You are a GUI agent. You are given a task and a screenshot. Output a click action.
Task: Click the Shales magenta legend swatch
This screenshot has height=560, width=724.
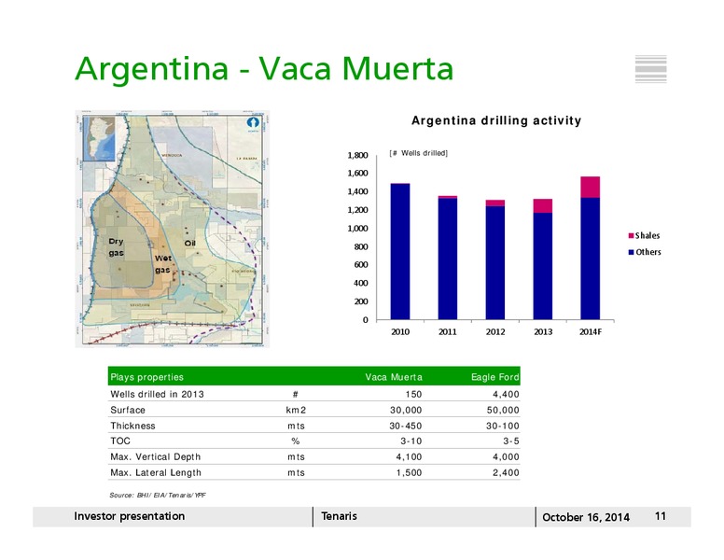tap(632, 235)
